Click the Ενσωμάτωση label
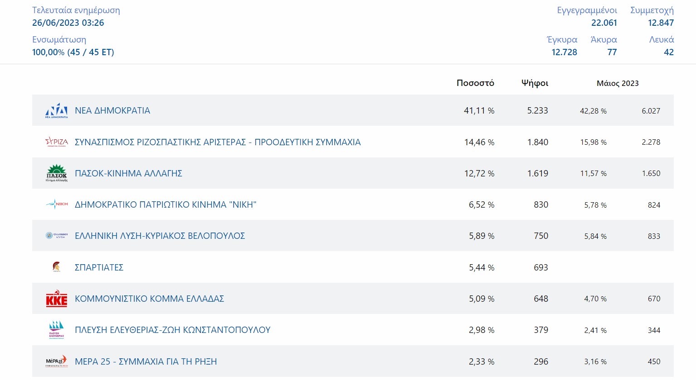The image size is (696, 380). click(x=59, y=40)
